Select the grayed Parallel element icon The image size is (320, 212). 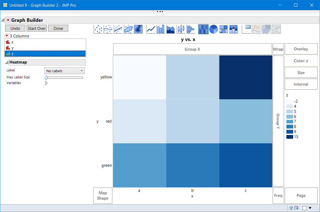pyautogui.click(x=276, y=29)
